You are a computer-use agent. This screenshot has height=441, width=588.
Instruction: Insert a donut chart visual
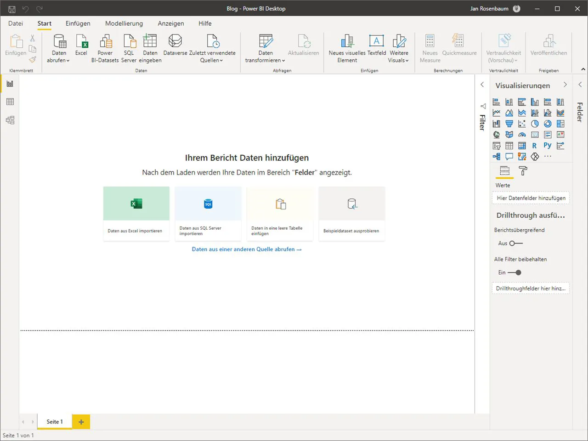pyautogui.click(x=548, y=124)
